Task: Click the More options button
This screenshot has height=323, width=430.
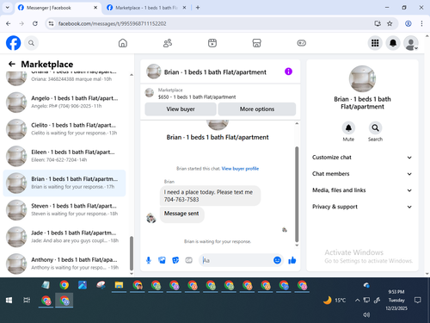Action: click(x=257, y=109)
